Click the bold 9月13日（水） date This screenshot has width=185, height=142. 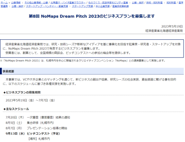point(15,133)
